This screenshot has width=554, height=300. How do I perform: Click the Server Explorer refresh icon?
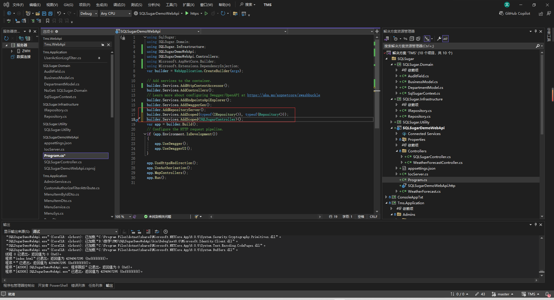point(6,38)
